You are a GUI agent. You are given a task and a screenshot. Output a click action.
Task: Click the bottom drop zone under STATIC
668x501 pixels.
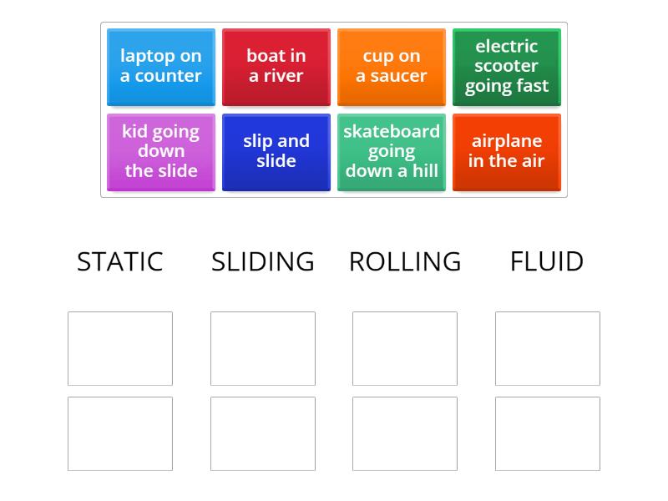click(x=119, y=433)
